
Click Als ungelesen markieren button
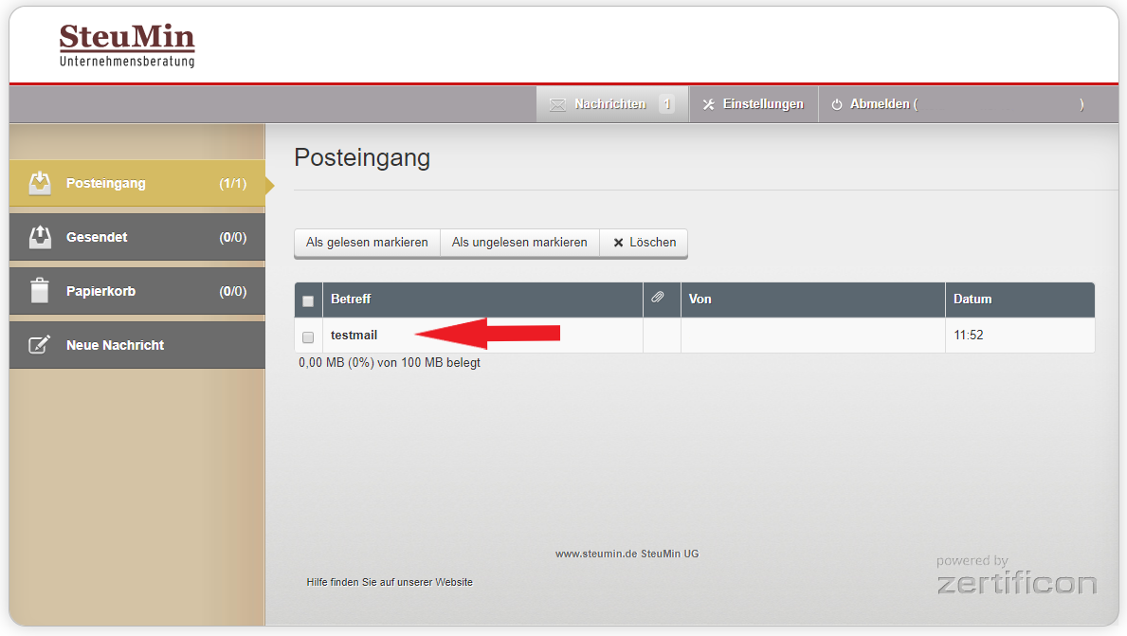pyautogui.click(x=519, y=243)
